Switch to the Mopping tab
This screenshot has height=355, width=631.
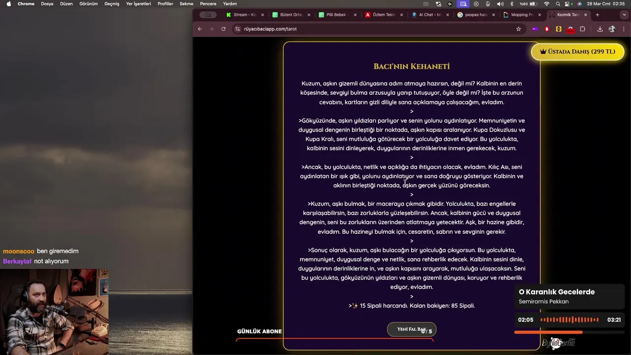click(522, 15)
